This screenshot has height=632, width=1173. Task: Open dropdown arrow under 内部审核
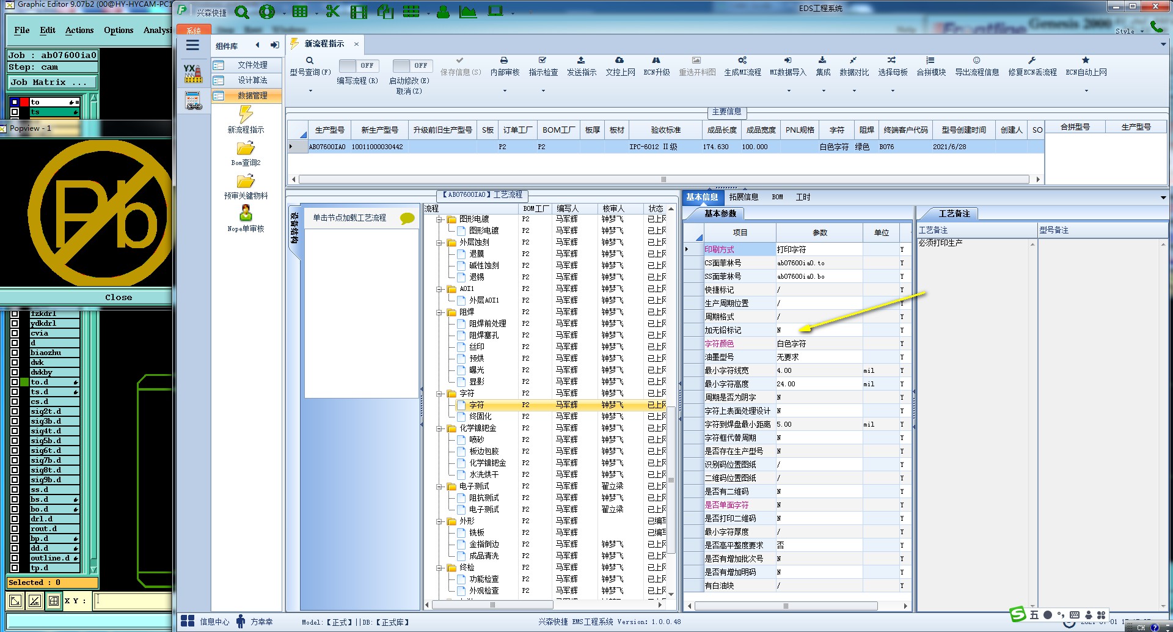coord(505,91)
